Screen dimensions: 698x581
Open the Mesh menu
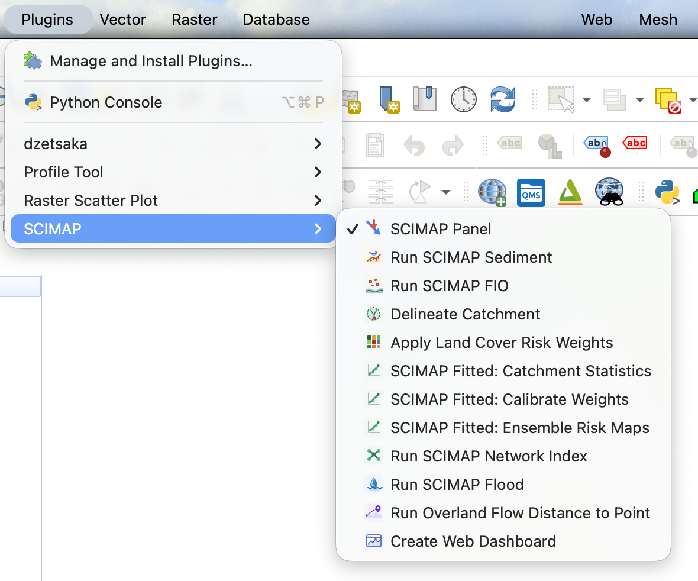(658, 20)
